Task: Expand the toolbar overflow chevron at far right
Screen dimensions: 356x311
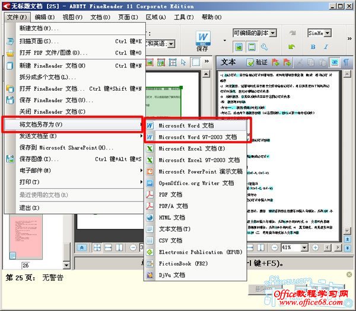Action: [349, 39]
